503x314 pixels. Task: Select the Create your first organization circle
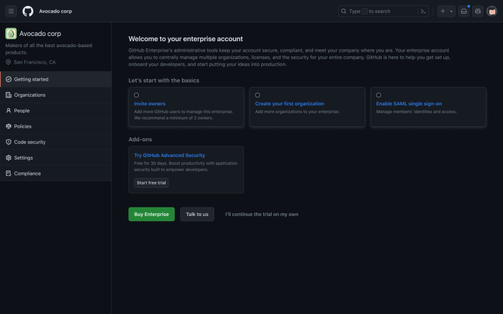257,95
